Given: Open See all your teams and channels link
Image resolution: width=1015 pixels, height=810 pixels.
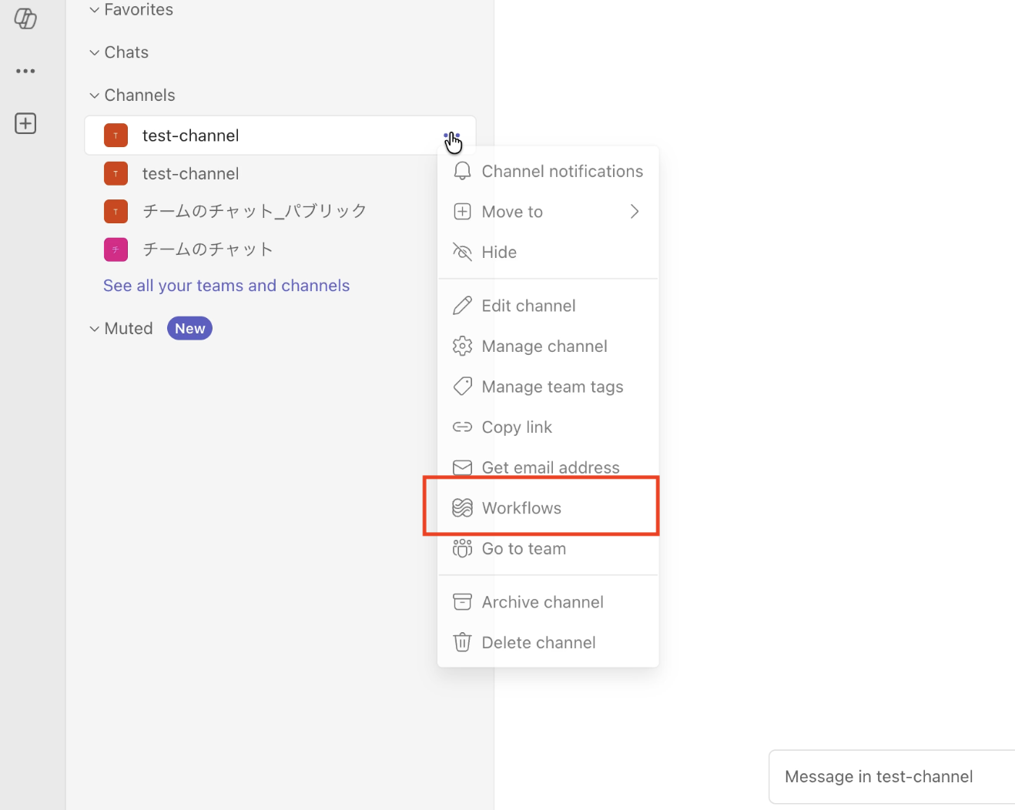Looking at the screenshot, I should pos(226,286).
